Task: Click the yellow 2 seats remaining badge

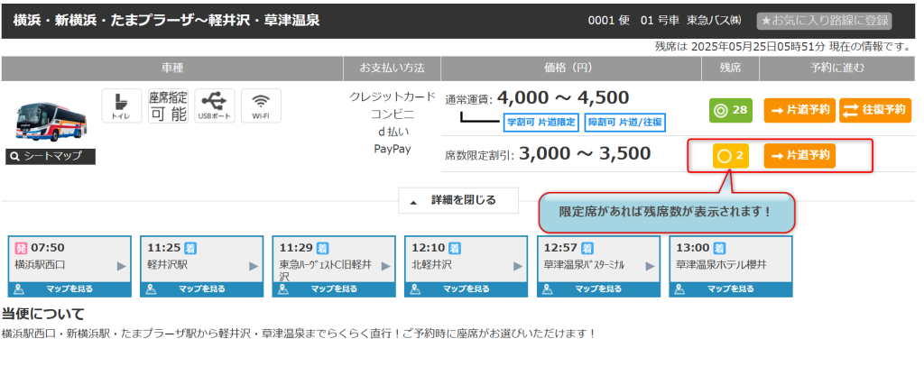Action: 730,155
